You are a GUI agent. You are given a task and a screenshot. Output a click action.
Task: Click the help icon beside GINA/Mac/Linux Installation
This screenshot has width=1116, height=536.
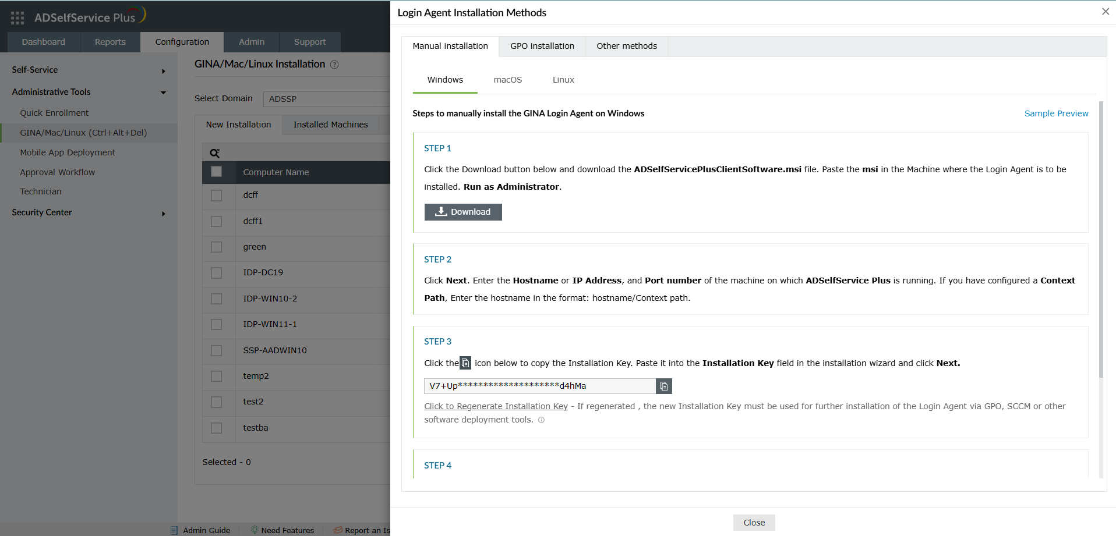click(334, 65)
